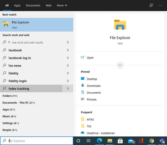Select the fidelity login suggestion
The image size is (167, 145).
pyautogui.click(x=31, y=81)
